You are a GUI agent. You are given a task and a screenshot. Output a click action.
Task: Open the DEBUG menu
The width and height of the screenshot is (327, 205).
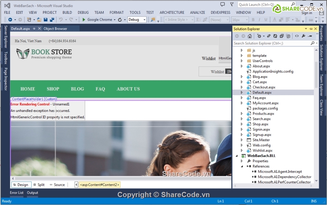tap(83, 12)
